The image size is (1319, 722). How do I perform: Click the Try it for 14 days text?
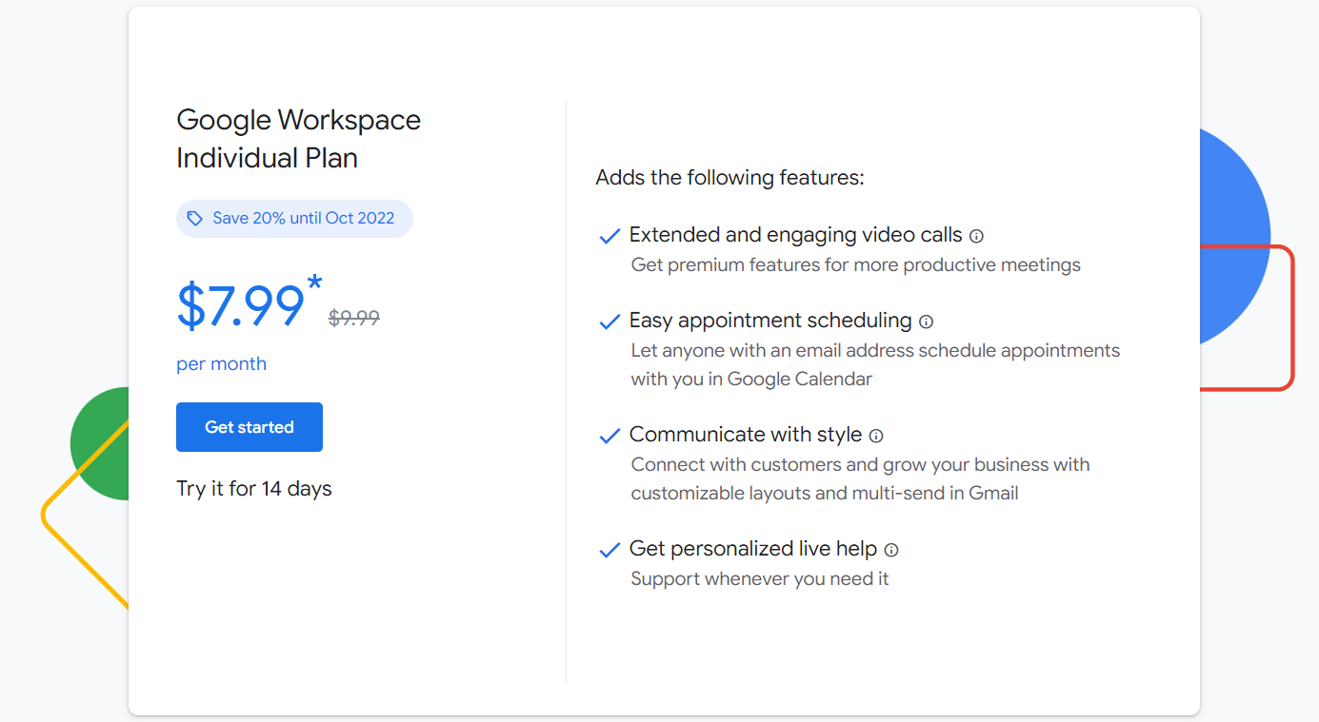[x=254, y=489]
